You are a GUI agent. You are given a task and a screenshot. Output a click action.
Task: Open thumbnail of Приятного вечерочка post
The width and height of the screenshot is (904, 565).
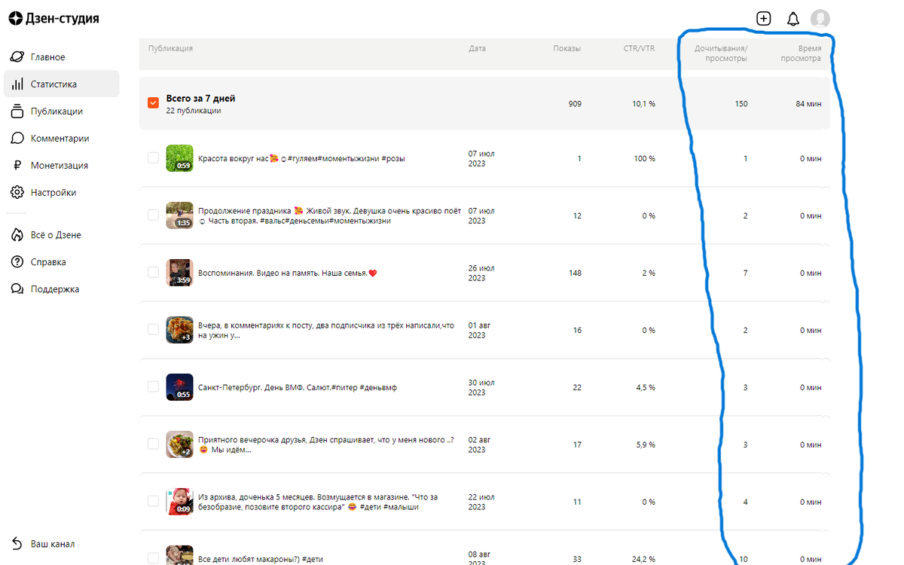(179, 444)
